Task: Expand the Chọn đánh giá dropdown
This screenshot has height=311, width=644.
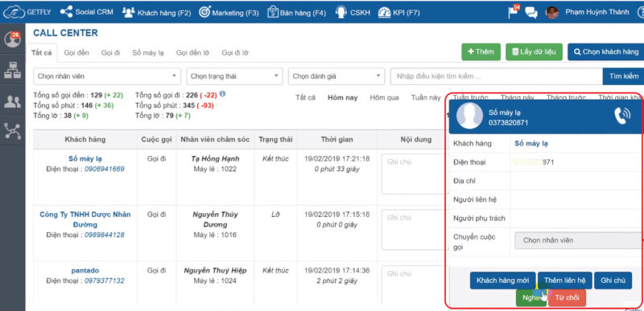Action: click(336, 76)
